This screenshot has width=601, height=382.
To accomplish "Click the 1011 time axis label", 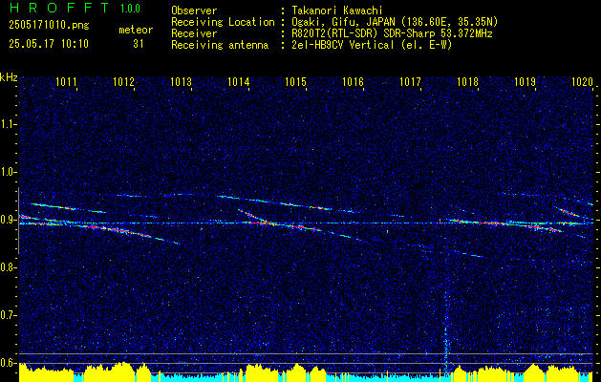I will pos(66,81).
